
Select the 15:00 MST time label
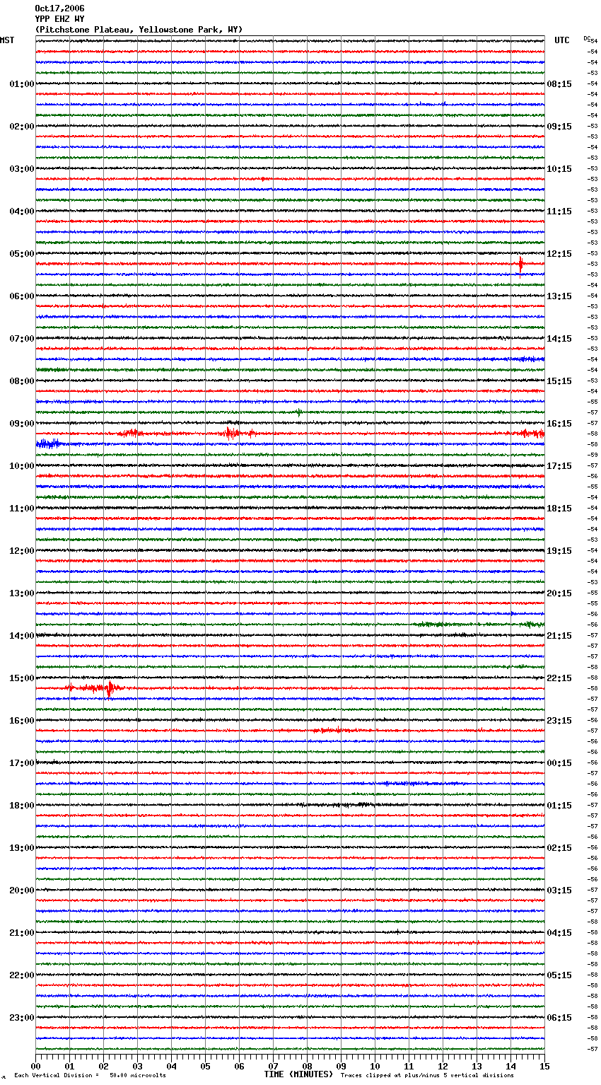[22, 678]
